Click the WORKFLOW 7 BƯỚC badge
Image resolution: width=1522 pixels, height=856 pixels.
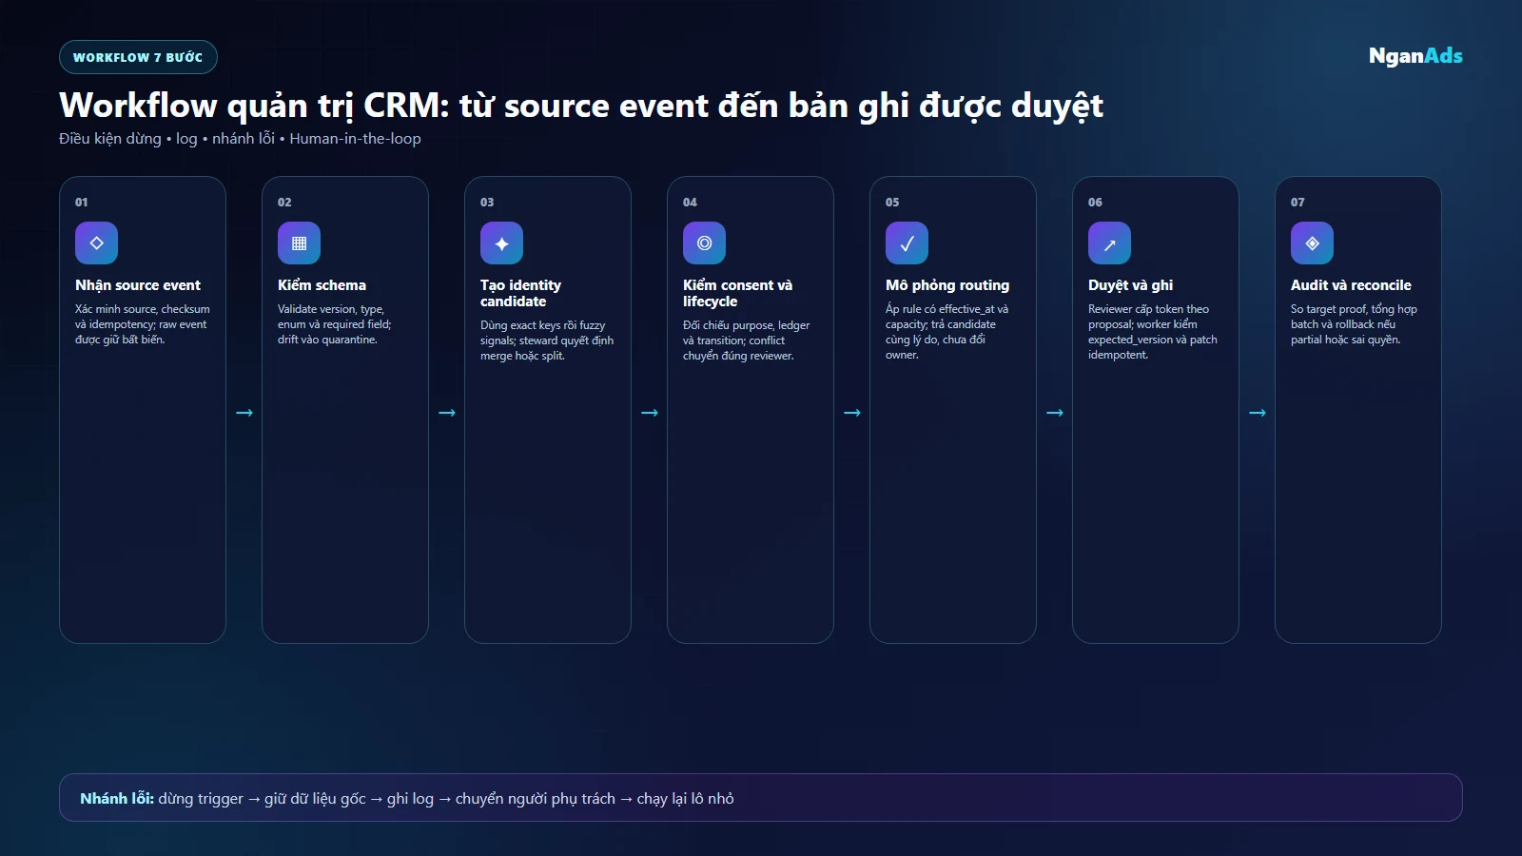point(138,57)
